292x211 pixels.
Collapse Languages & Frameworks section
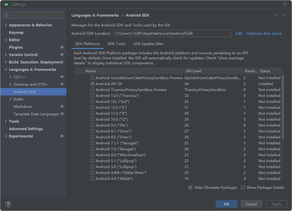coord(6,70)
